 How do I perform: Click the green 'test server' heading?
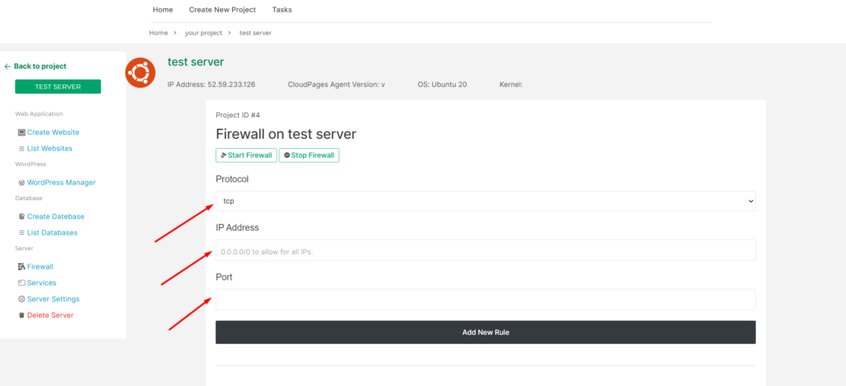(196, 62)
